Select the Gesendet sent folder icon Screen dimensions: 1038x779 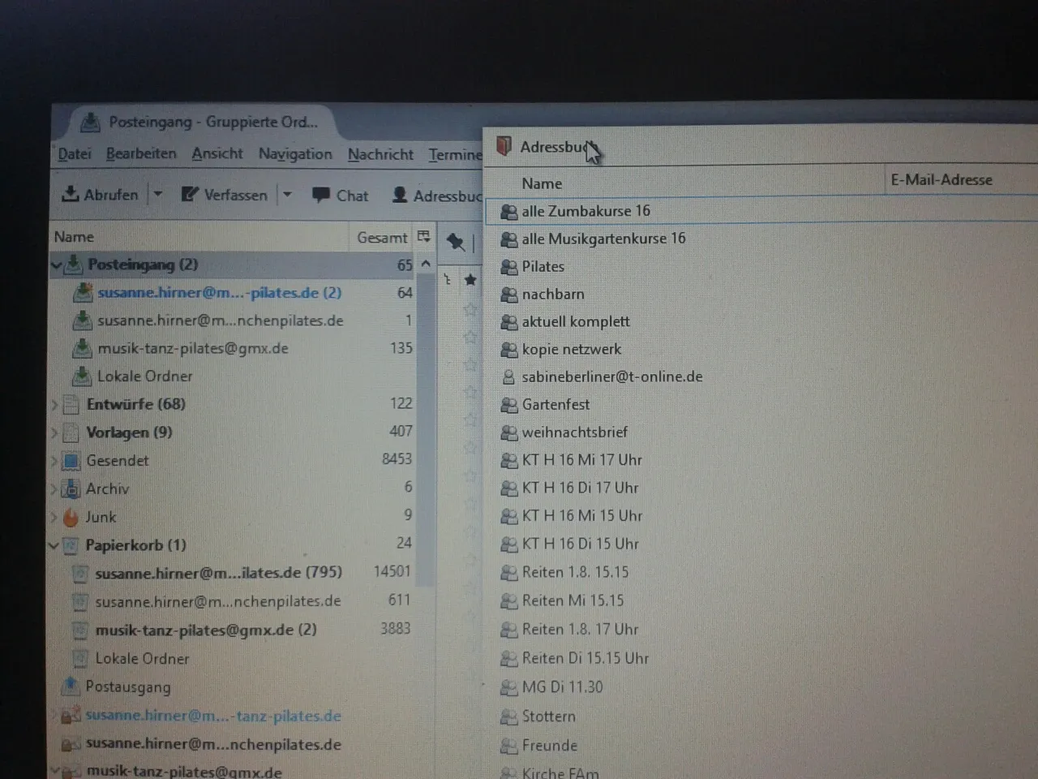coord(71,461)
